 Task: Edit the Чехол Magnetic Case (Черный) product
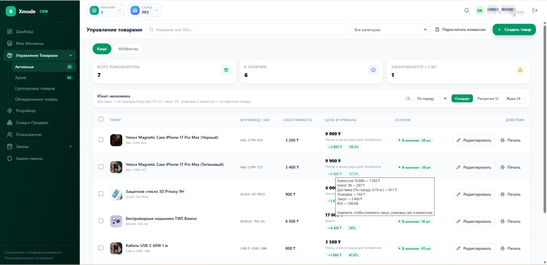pos(474,140)
